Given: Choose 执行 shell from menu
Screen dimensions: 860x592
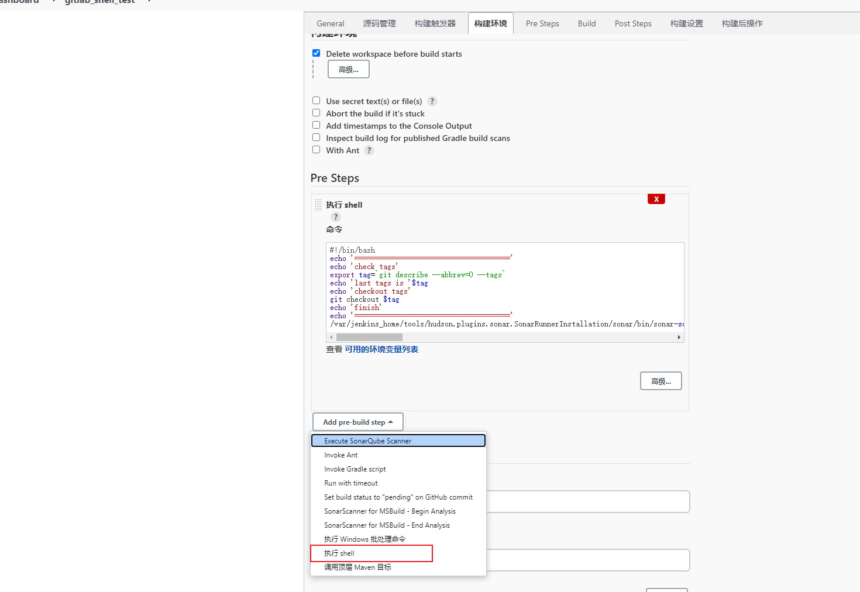Looking at the screenshot, I should click(398, 553).
